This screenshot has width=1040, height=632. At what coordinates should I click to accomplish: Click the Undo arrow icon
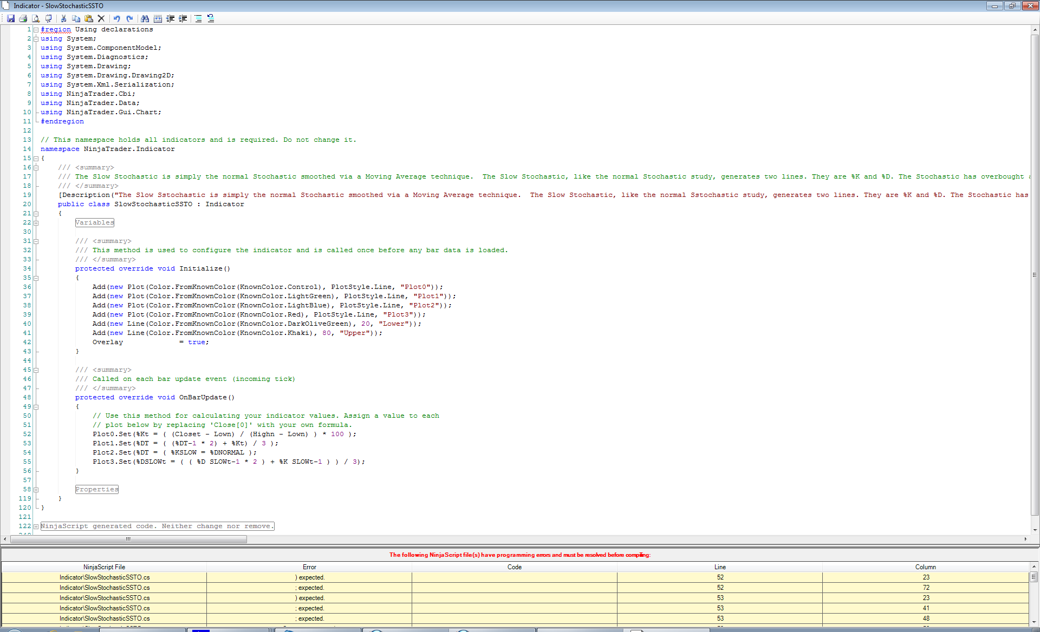(116, 18)
